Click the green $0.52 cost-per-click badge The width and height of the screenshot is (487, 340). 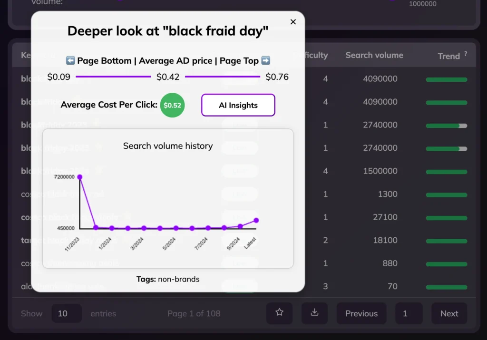(x=172, y=105)
